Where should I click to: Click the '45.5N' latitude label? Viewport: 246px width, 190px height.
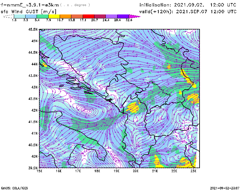33,29
